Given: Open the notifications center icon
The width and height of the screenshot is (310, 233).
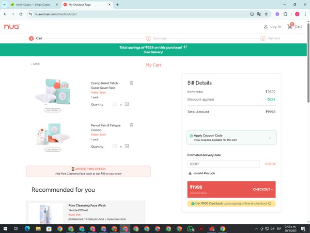Looking at the screenshot, I should (303, 229).
